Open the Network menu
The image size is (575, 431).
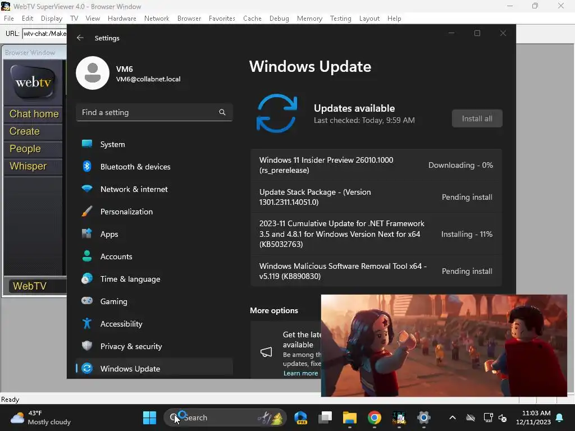pyautogui.click(x=157, y=19)
